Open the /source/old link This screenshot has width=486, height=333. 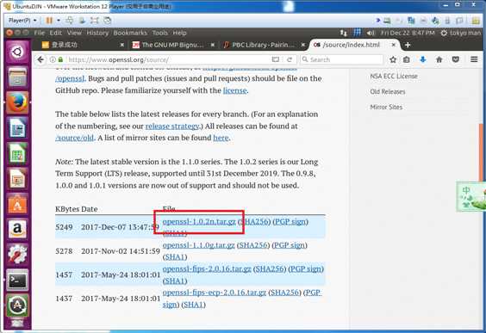(x=74, y=138)
